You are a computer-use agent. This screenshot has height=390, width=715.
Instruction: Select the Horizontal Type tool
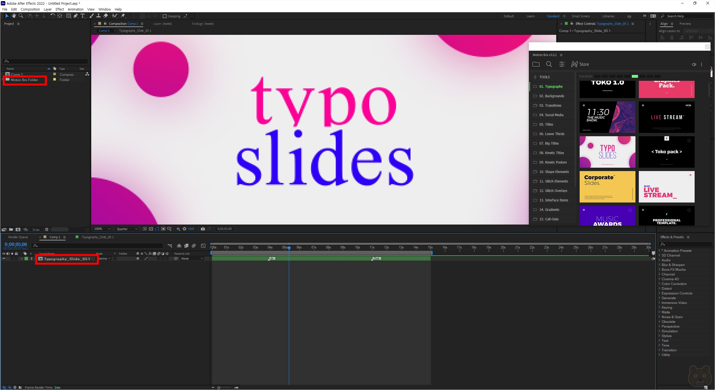[x=83, y=16]
